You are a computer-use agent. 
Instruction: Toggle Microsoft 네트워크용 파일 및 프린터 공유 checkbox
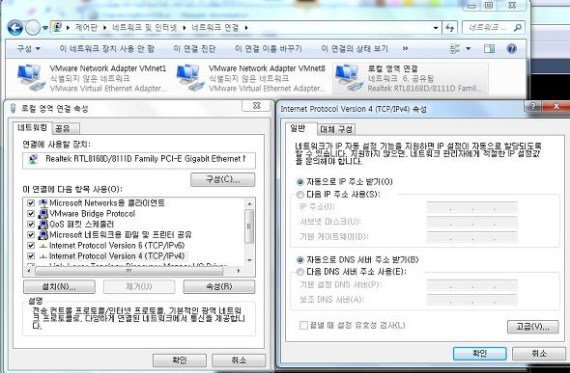coord(31,235)
